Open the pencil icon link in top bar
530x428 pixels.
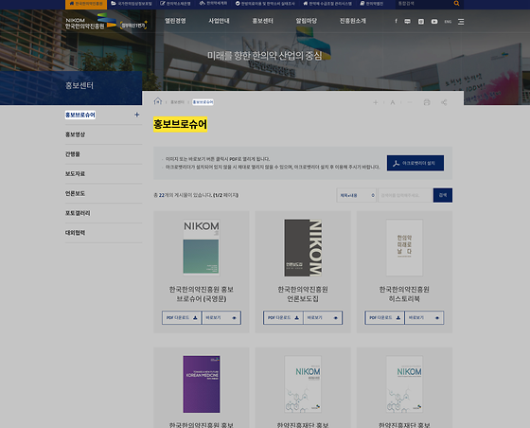click(175, 4)
